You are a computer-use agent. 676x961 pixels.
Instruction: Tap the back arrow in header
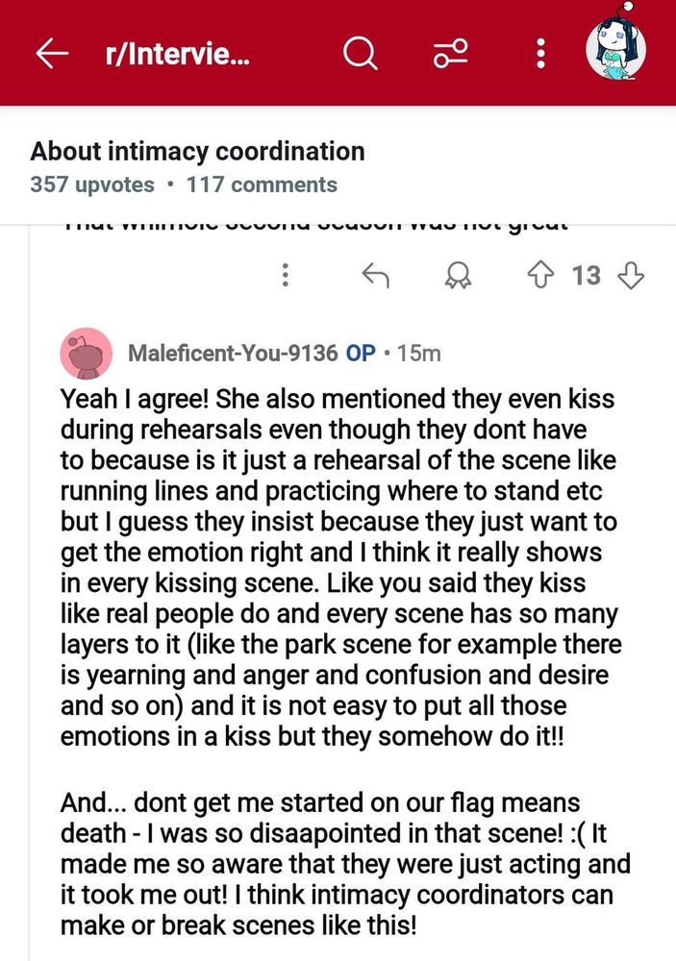coord(52,53)
